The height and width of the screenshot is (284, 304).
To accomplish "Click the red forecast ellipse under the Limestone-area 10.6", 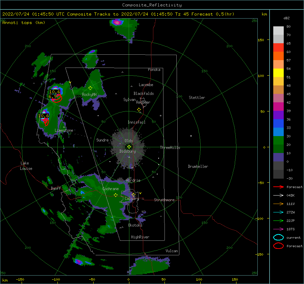I will click(46, 122).
